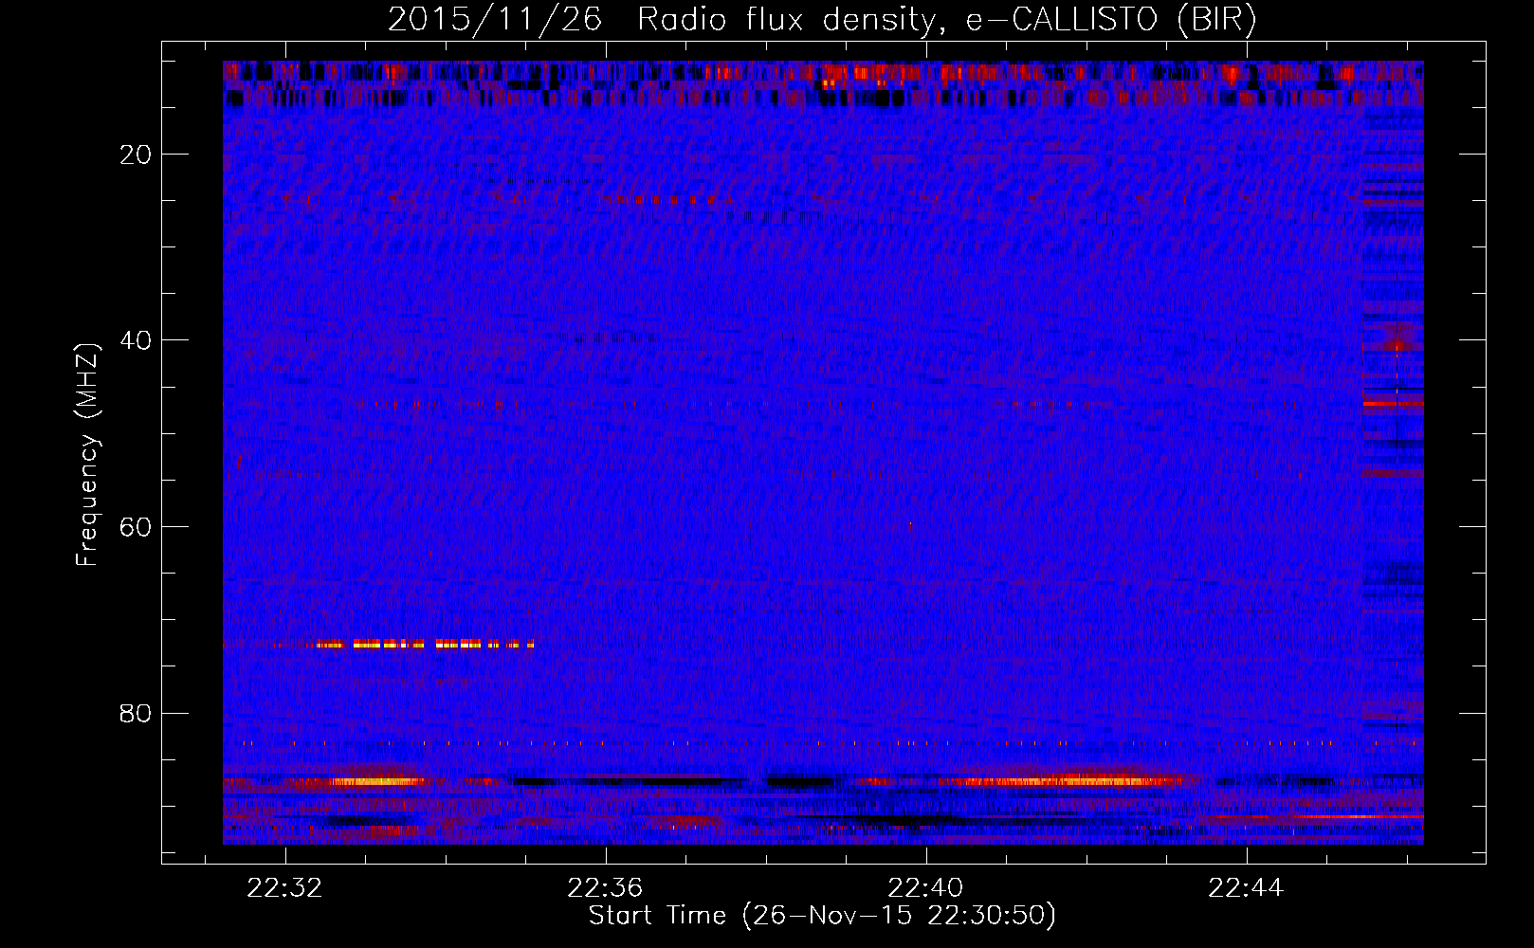Click the 22:44 time tick label
The image size is (1534, 948).
pos(1246,888)
